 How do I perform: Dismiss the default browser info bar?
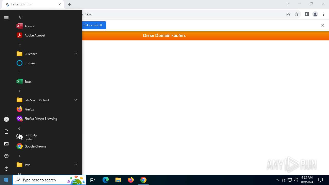323,25
